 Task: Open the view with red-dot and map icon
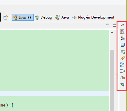123,32
